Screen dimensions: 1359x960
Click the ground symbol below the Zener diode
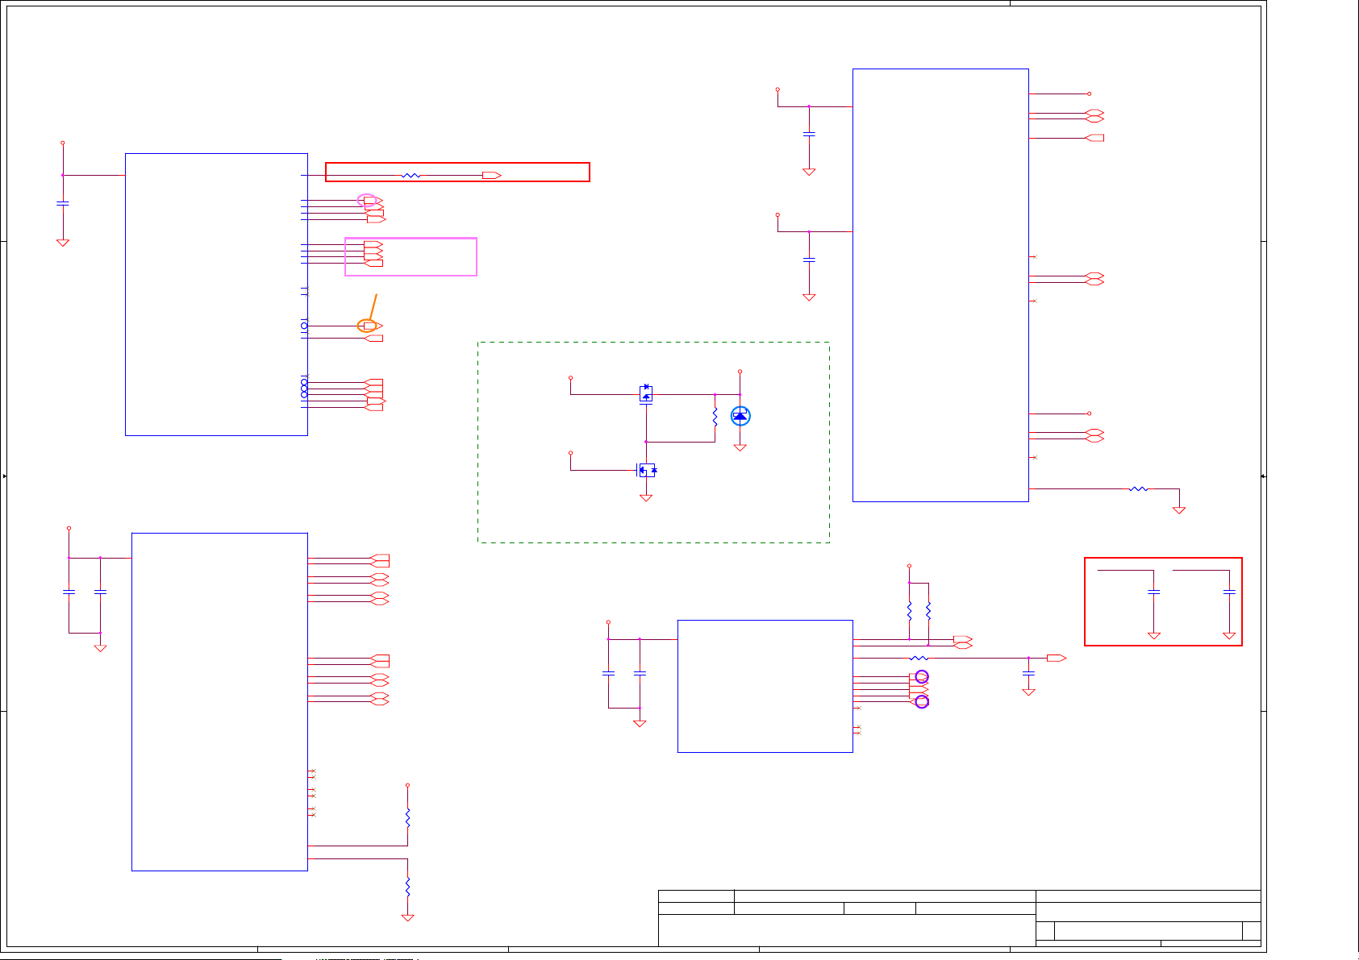[x=740, y=447]
